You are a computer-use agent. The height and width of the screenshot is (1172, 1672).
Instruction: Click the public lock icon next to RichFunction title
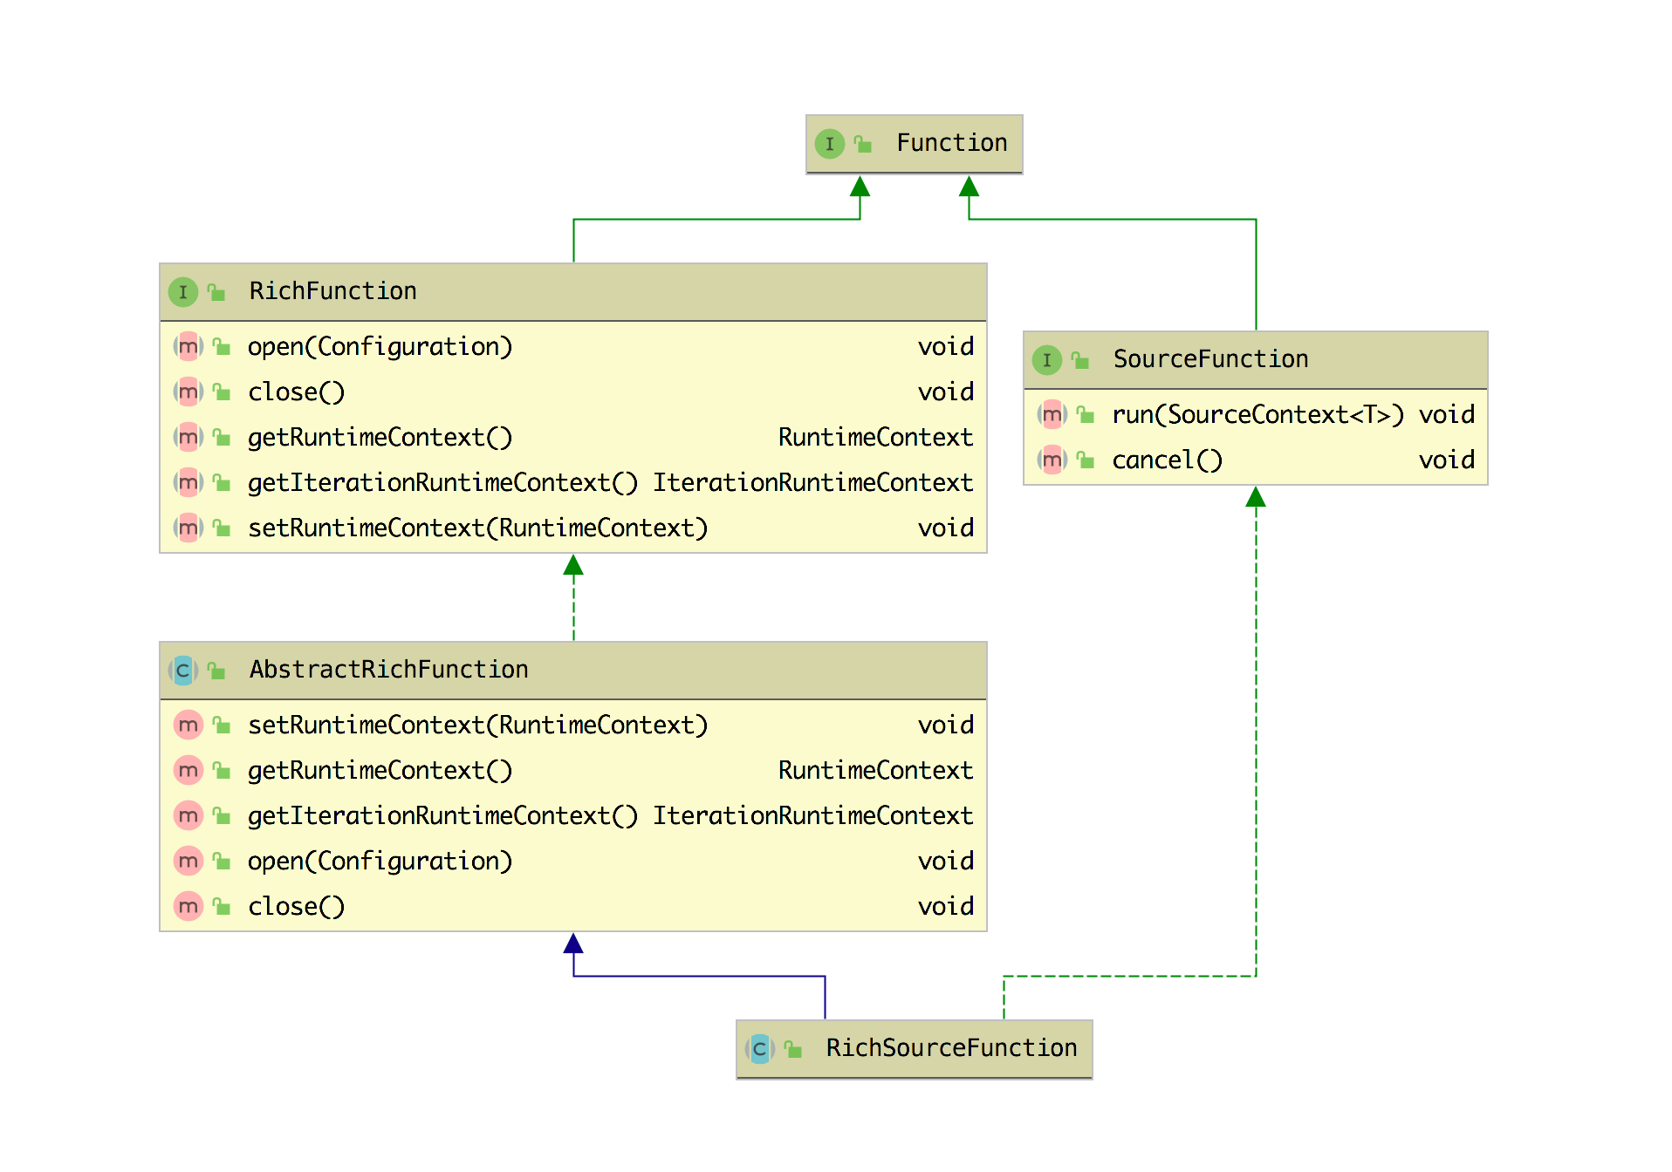coord(216,292)
